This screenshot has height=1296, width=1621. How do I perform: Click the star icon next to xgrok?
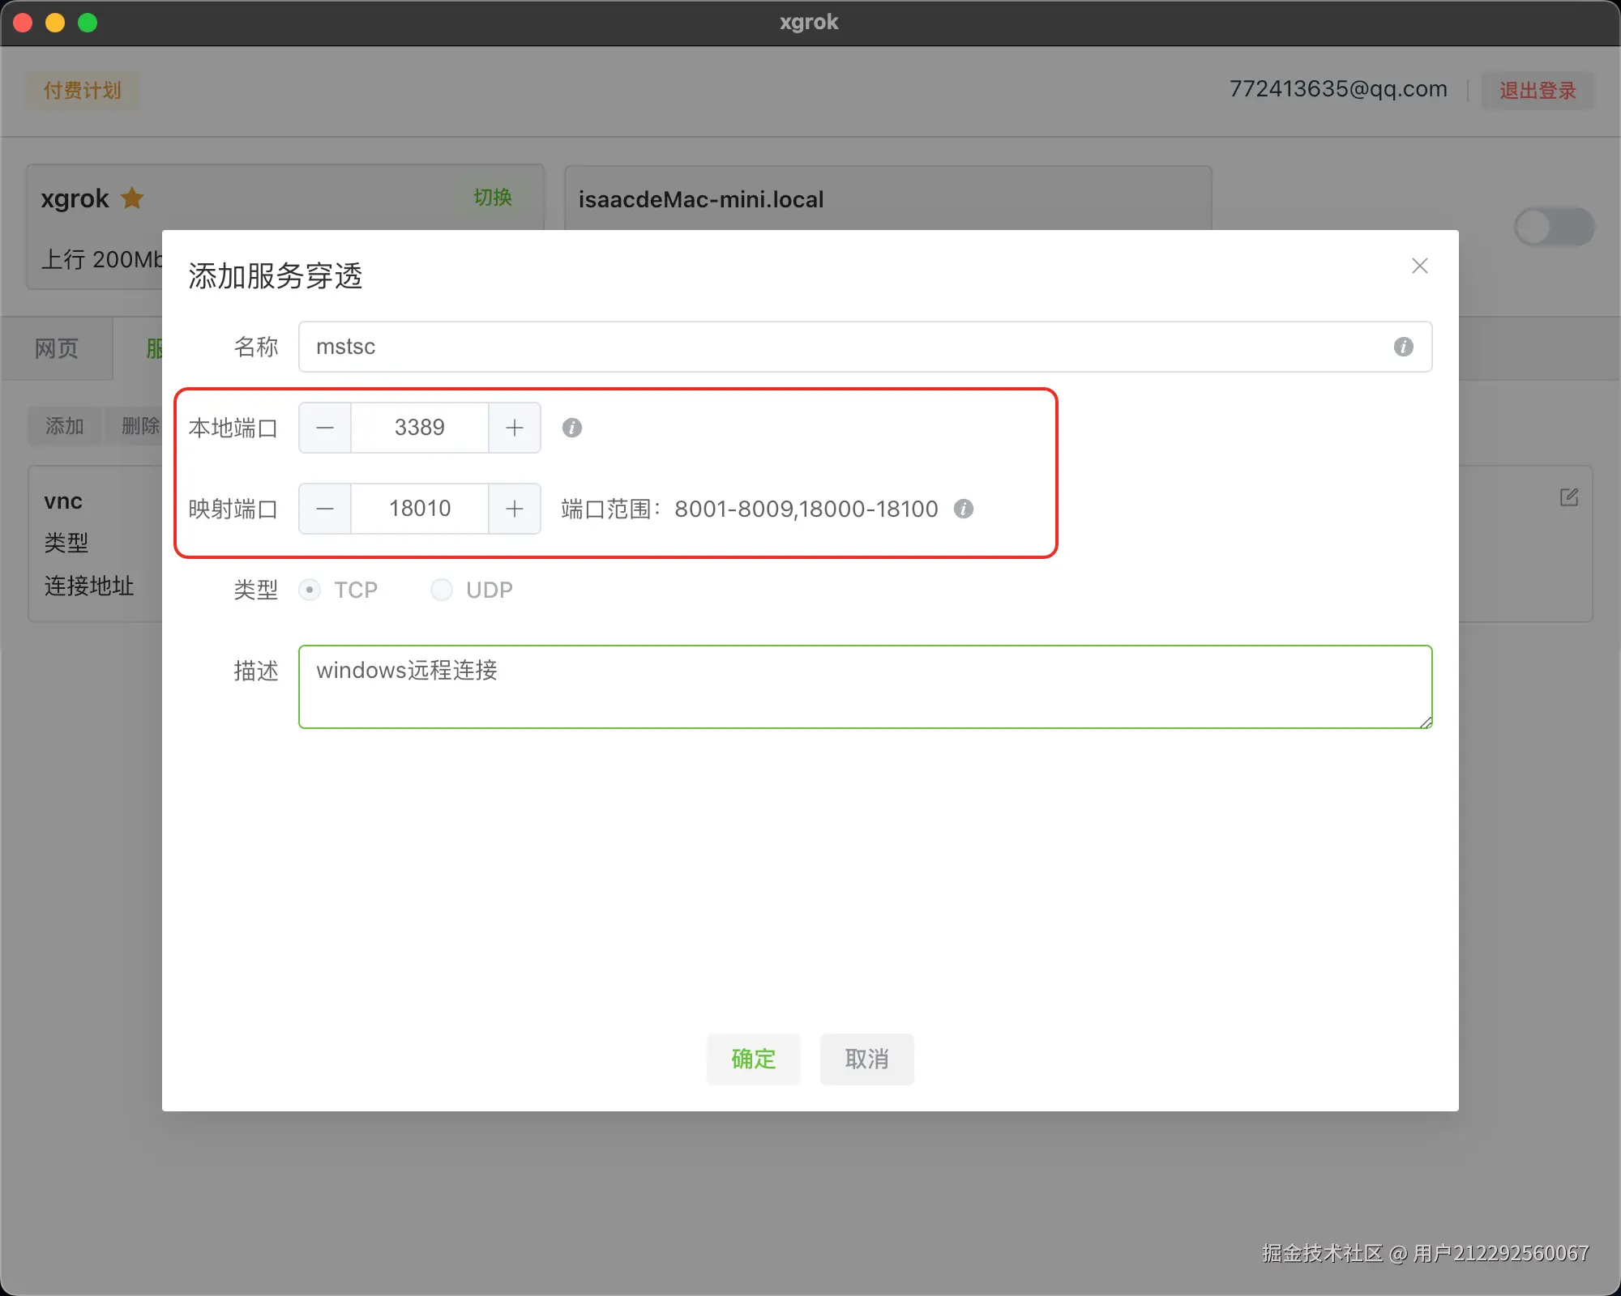click(x=132, y=198)
